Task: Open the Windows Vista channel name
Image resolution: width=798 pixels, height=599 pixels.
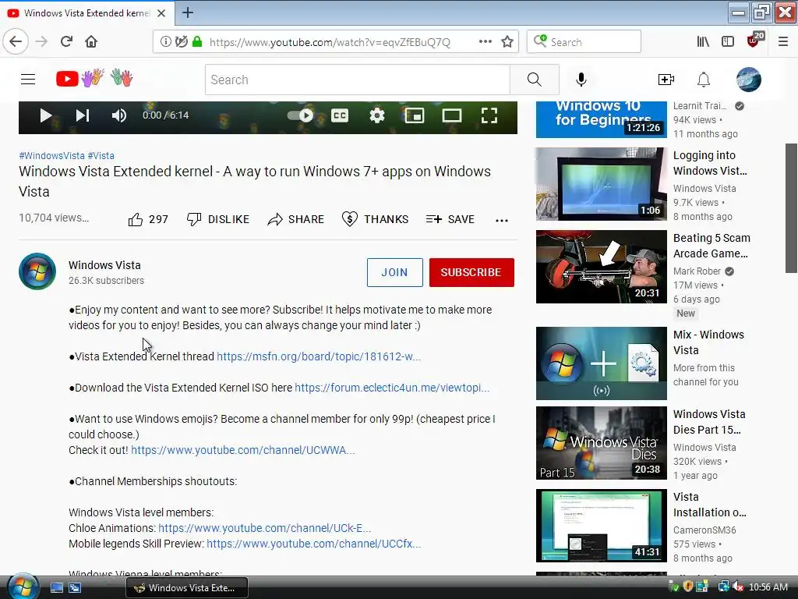Action: coord(105,265)
